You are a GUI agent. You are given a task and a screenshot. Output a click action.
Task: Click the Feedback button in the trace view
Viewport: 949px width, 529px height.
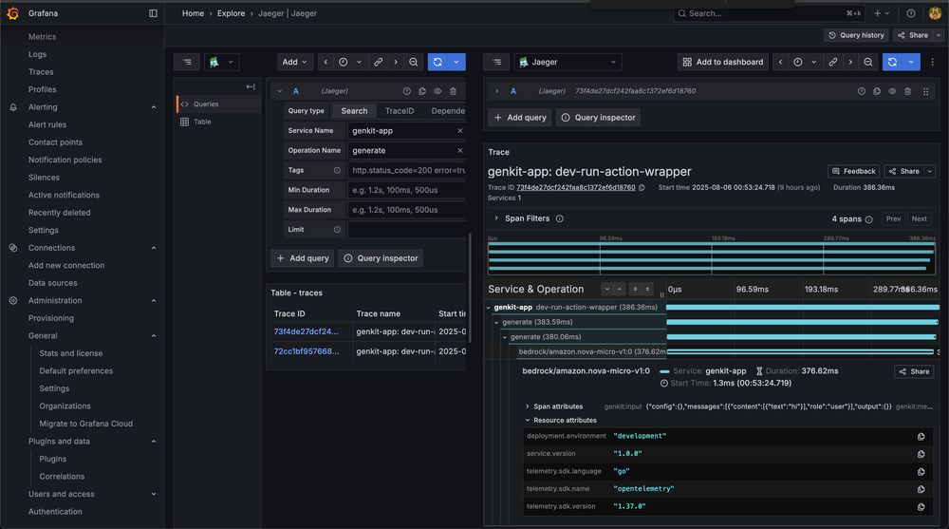(853, 172)
